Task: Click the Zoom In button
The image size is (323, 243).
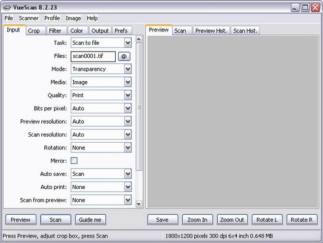Action: (197, 220)
